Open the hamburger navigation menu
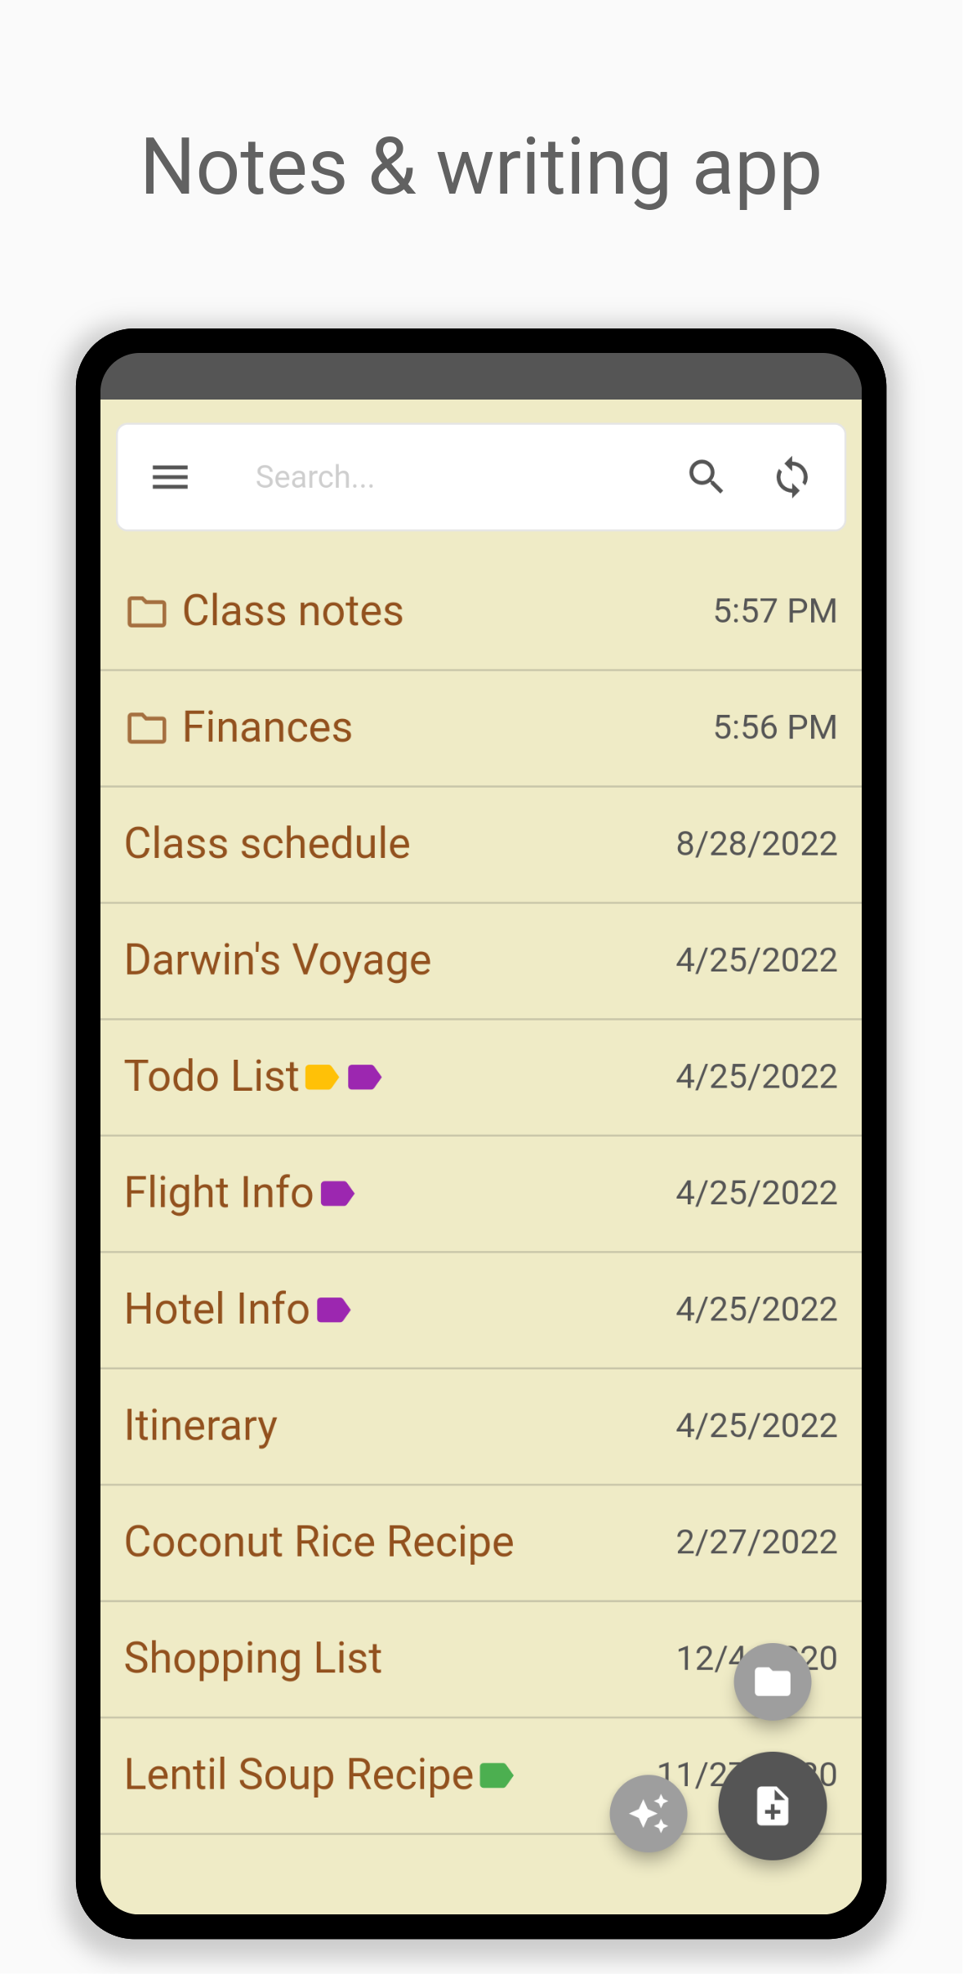Image resolution: width=963 pixels, height=1974 pixels. coord(170,476)
